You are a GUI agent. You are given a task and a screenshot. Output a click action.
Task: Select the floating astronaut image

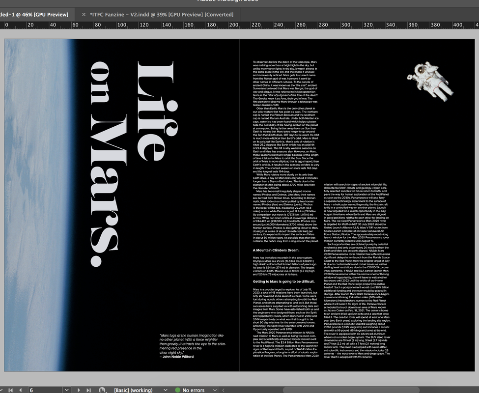(x=430, y=82)
